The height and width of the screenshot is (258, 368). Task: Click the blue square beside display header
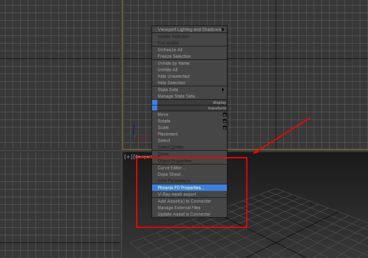click(x=154, y=103)
